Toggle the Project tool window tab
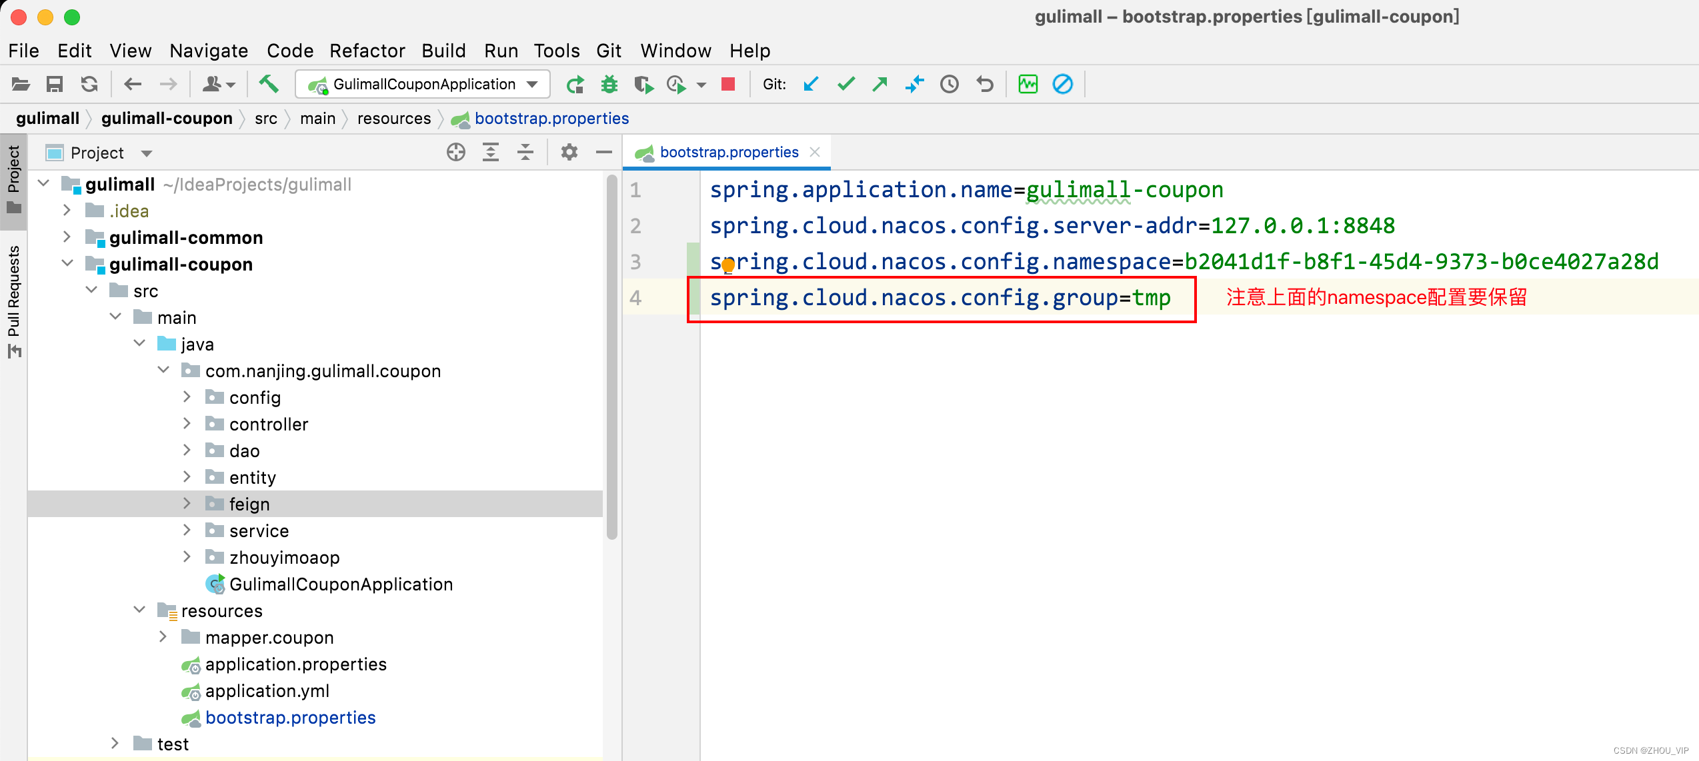Screen dimensions: 1699x761 pyautogui.click(x=13, y=179)
